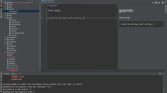Open user.go file

(x=14, y=35)
